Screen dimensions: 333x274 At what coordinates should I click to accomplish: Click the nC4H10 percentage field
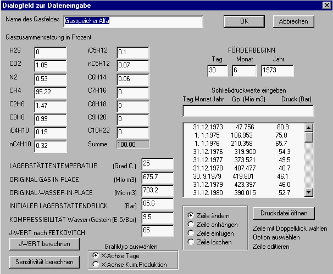(x=51, y=146)
